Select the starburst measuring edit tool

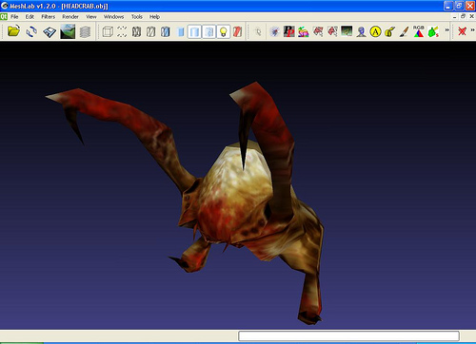(x=274, y=31)
